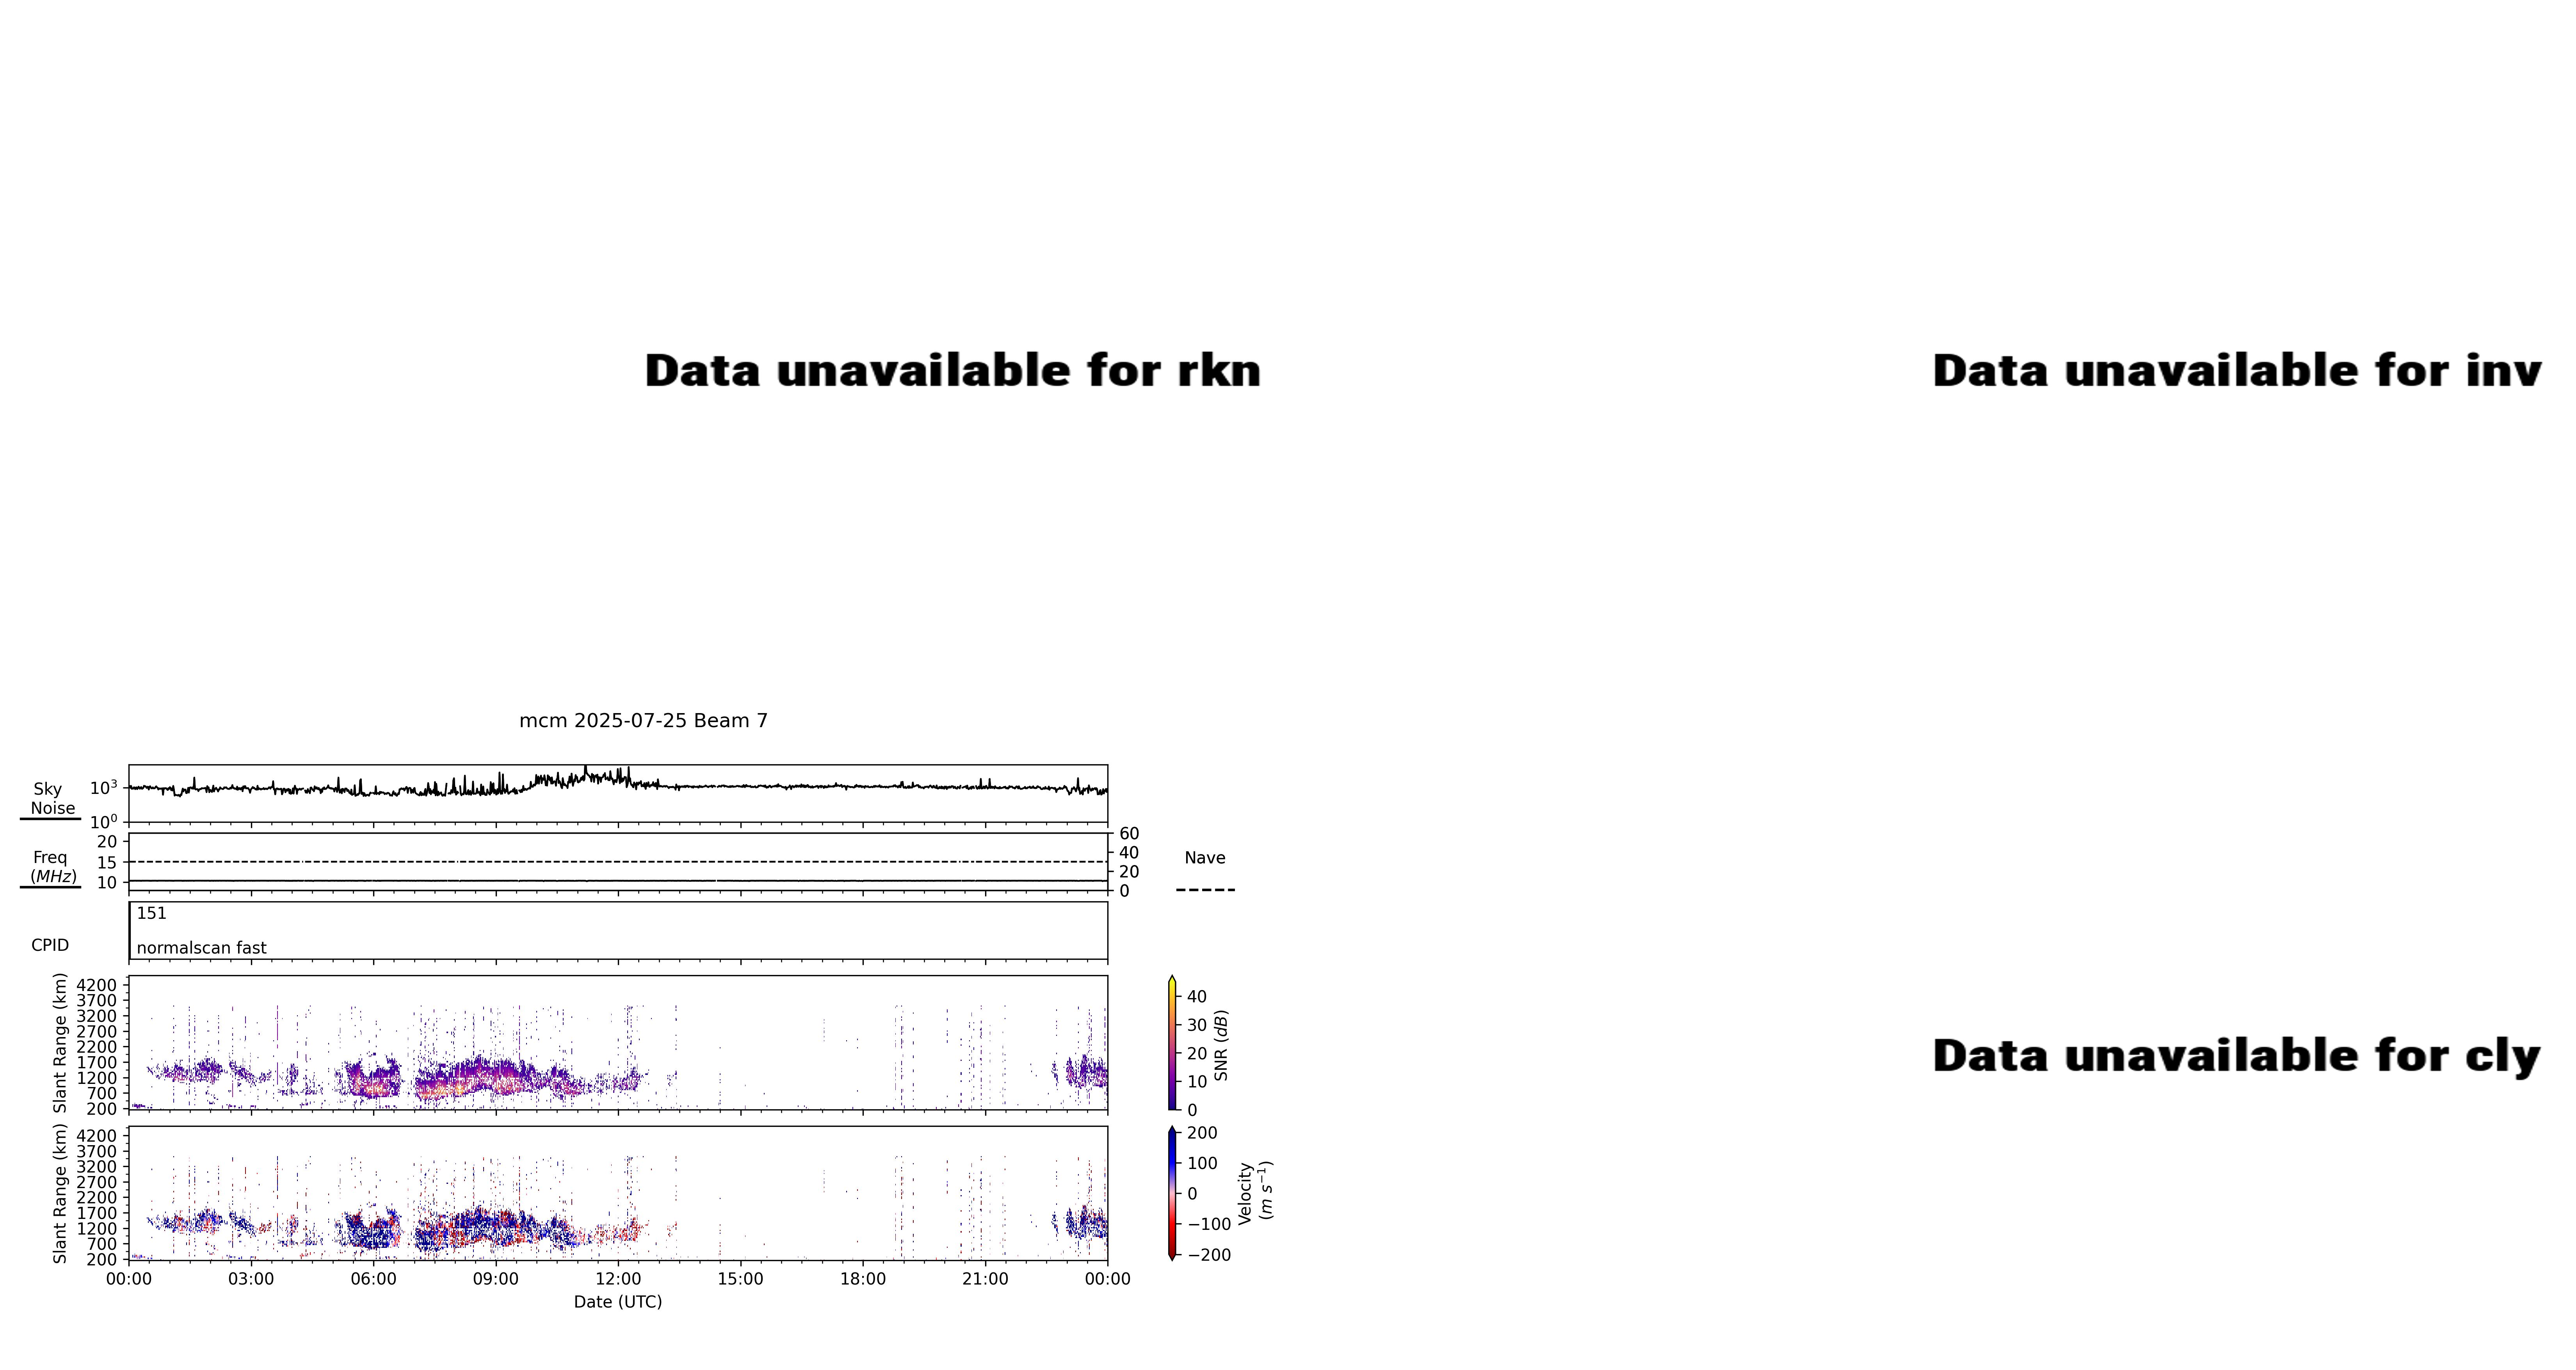Click the '21:00' time tick label

pyautogui.click(x=985, y=1279)
